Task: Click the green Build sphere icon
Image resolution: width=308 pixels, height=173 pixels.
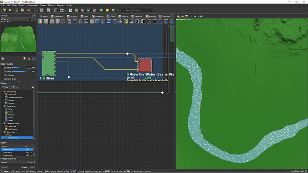Action: (x=101, y=10)
